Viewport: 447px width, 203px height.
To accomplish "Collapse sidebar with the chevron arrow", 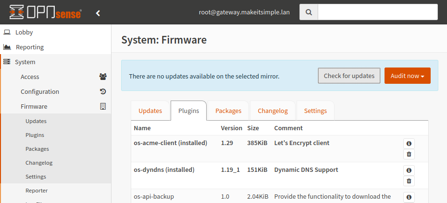I will point(98,13).
